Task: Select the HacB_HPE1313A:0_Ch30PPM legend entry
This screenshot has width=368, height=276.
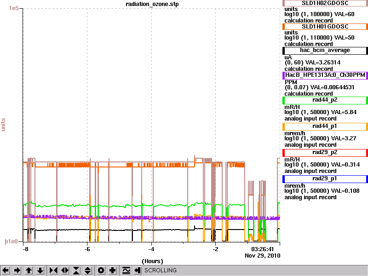Action: coord(325,75)
